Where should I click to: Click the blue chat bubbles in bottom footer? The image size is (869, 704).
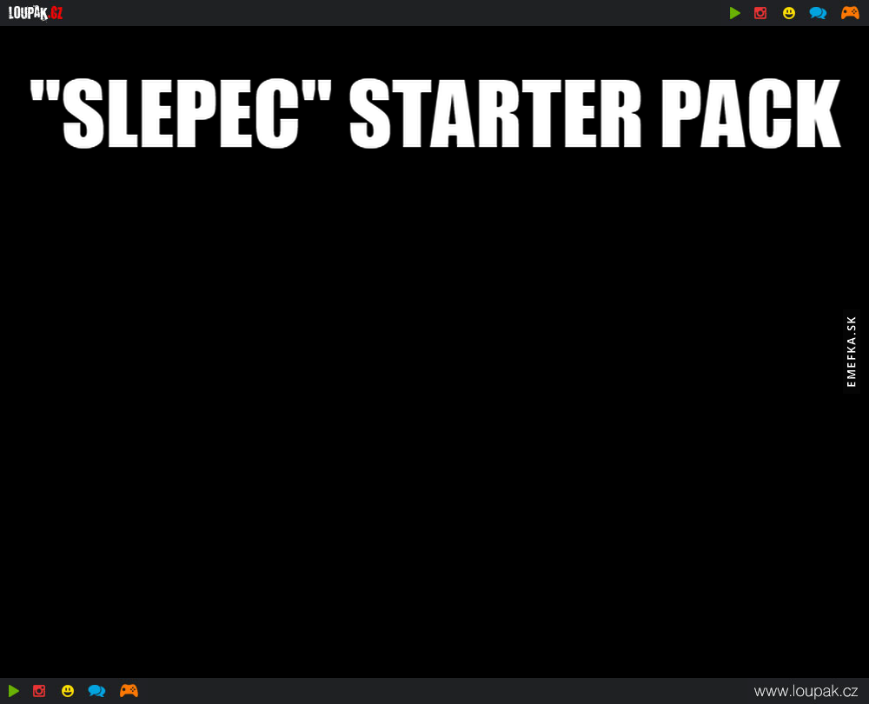[x=96, y=691]
